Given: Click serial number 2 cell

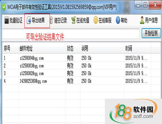Looking at the screenshot, I should coord(4,66).
